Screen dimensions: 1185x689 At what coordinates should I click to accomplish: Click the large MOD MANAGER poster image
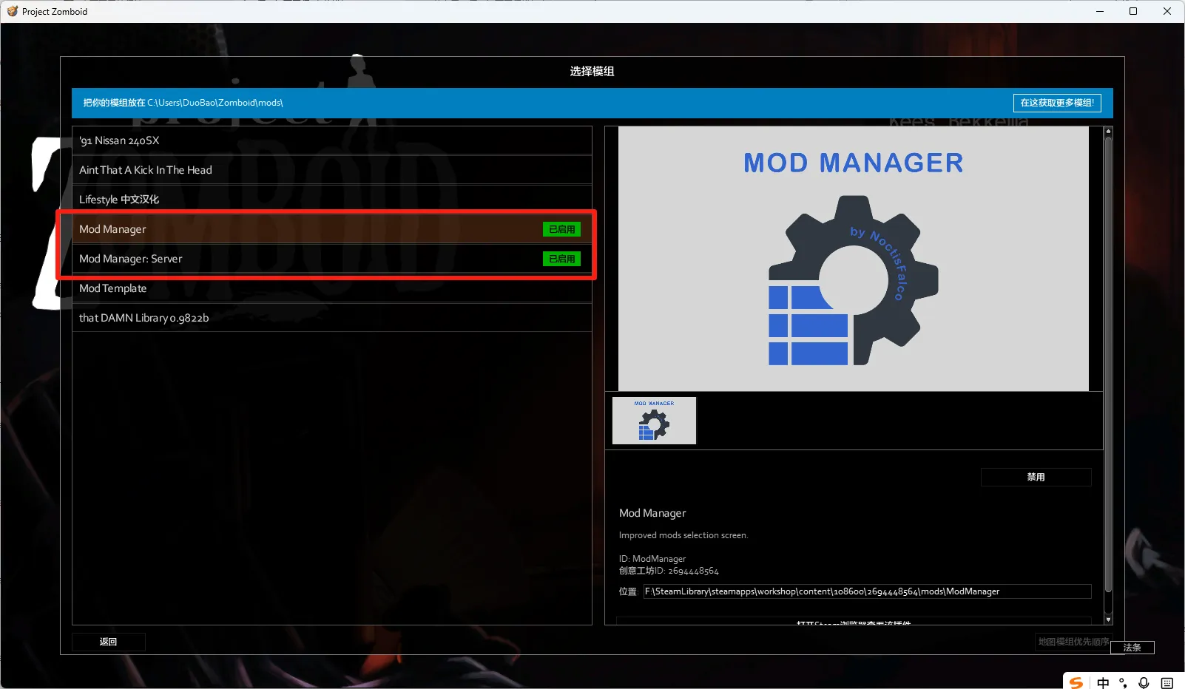coord(854,259)
